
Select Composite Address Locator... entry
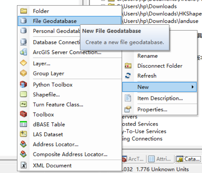[70, 154]
